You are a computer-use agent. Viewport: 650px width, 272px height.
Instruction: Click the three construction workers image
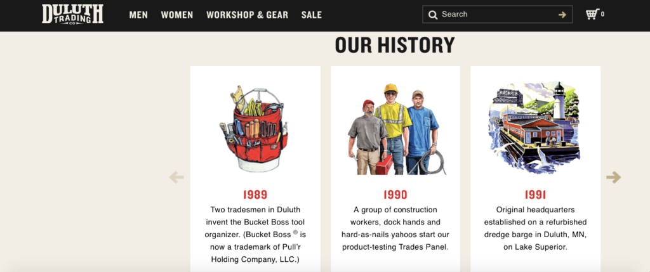click(394, 129)
